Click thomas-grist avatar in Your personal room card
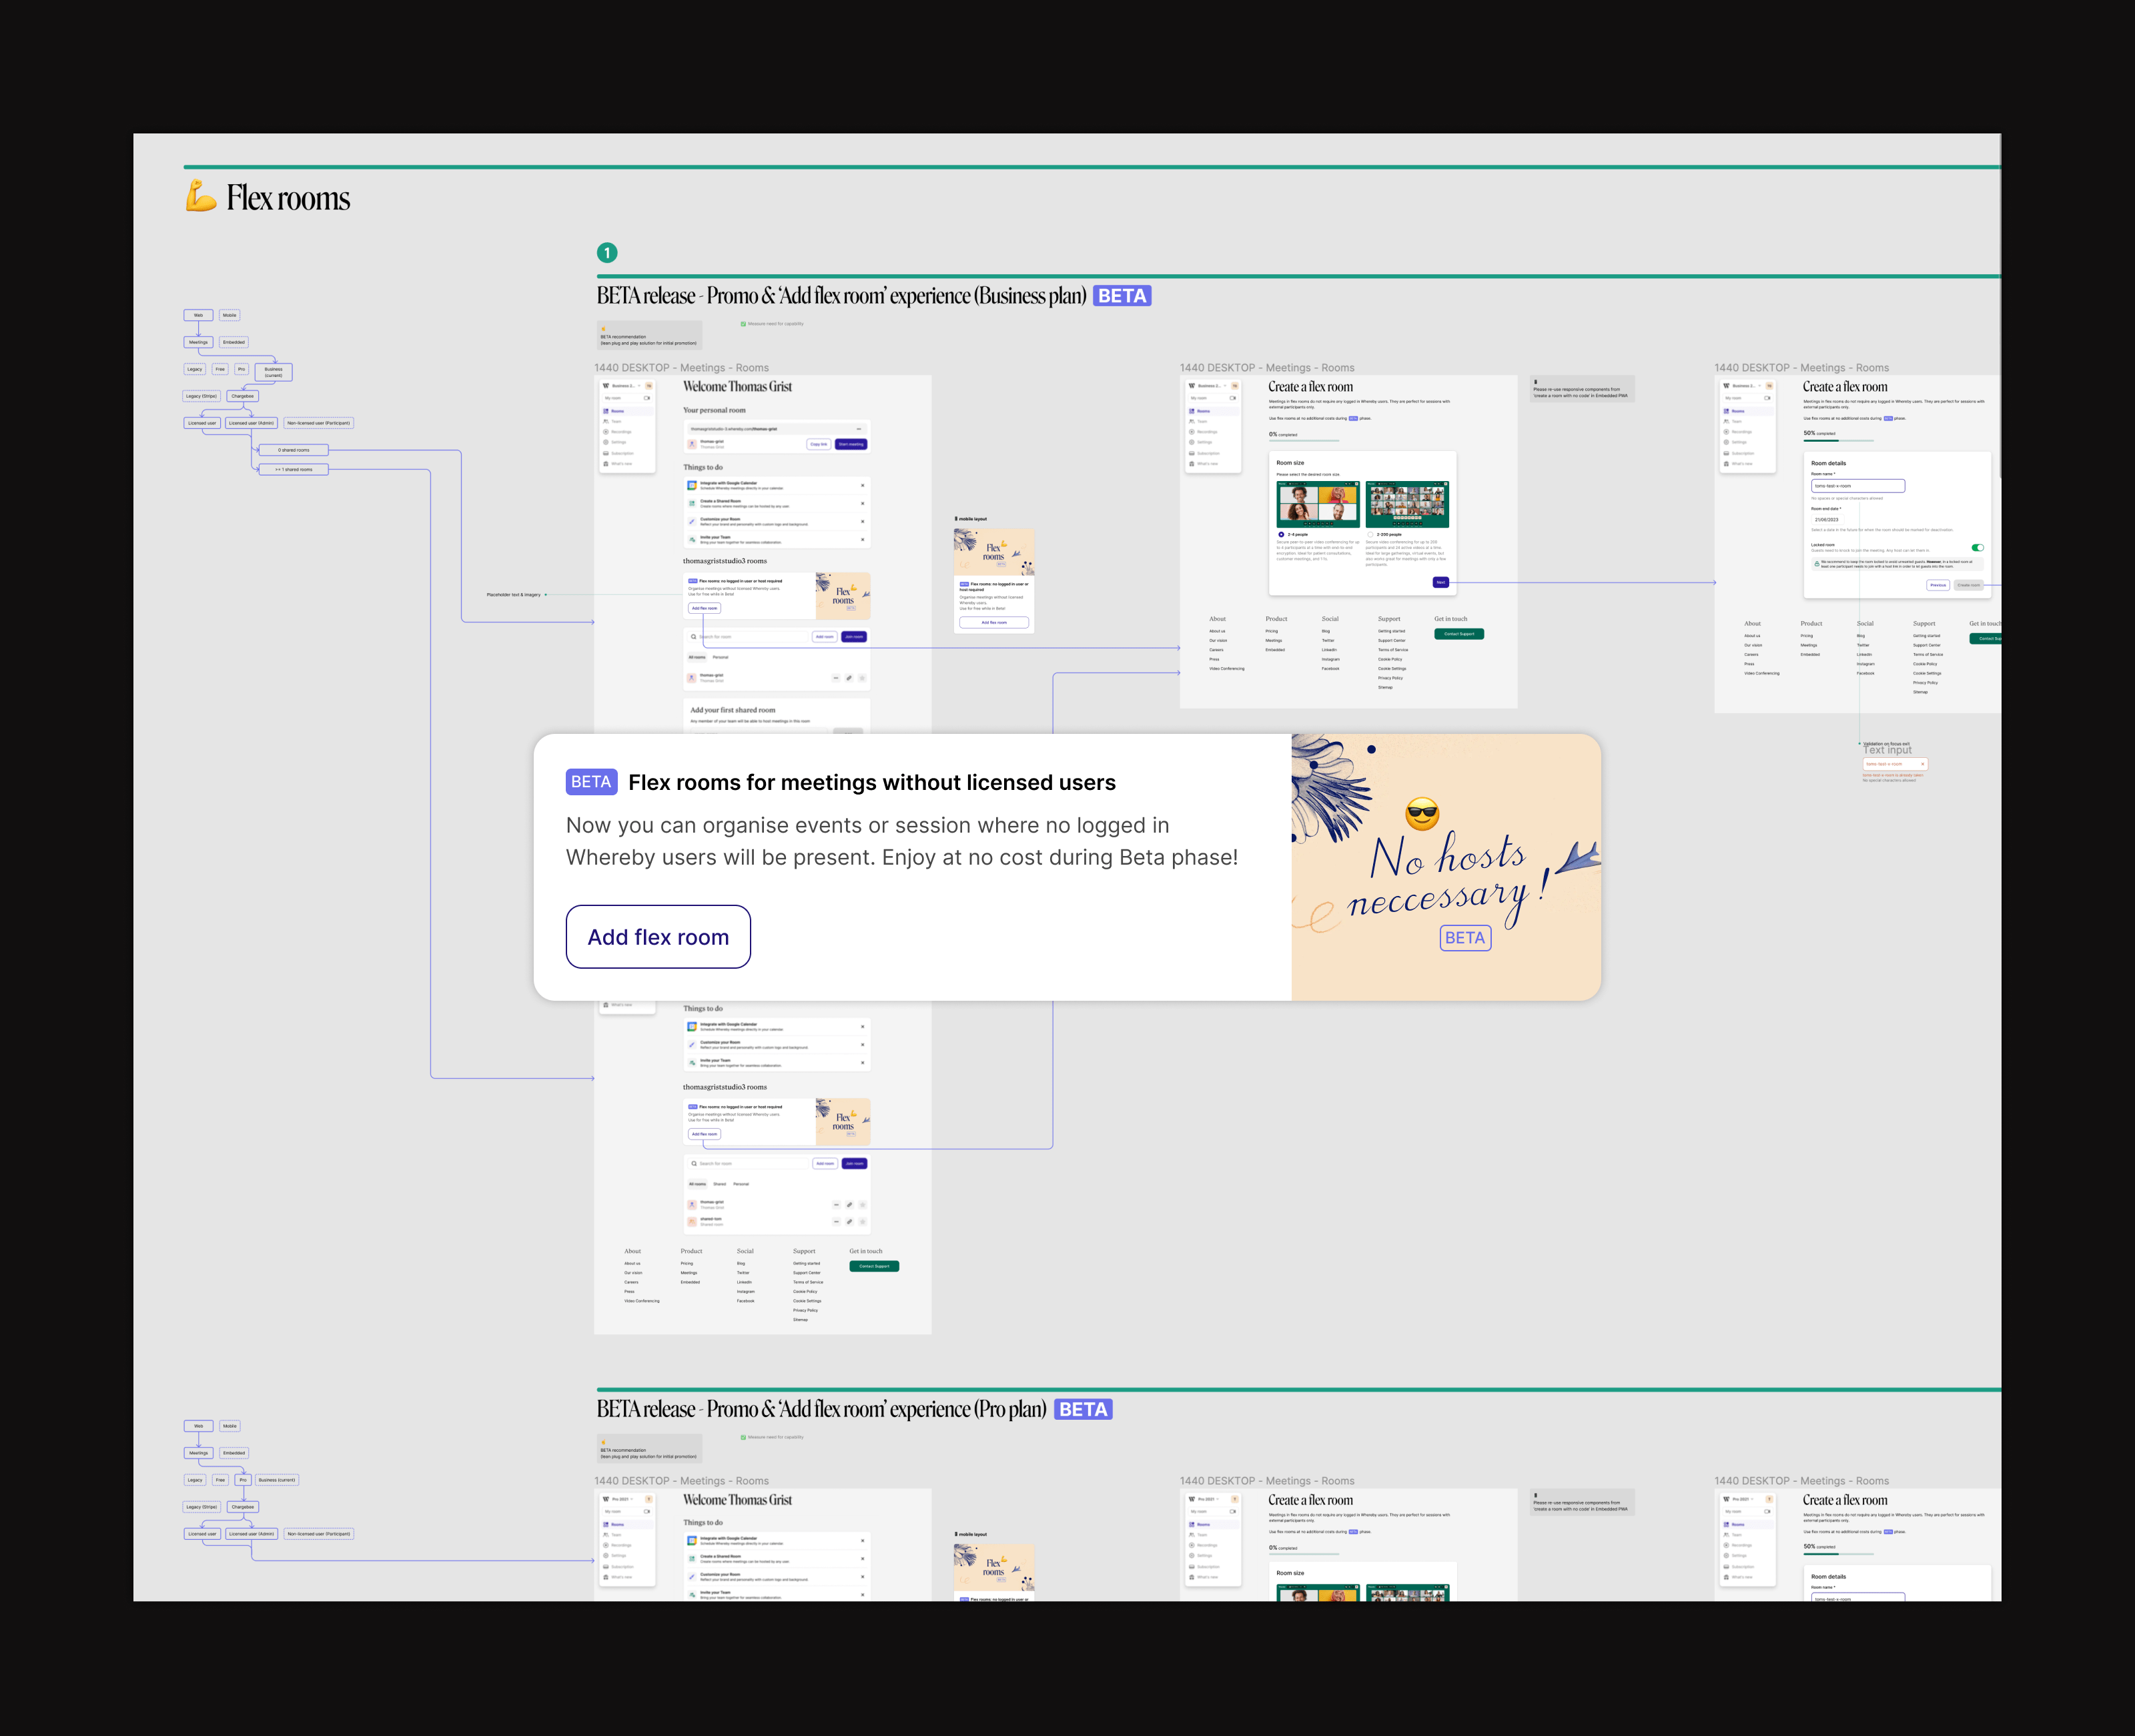The image size is (2135, 1736). (692, 444)
